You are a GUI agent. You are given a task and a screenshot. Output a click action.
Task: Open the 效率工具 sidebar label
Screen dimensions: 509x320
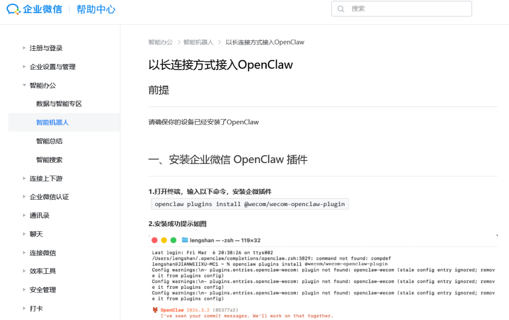[x=42, y=271]
